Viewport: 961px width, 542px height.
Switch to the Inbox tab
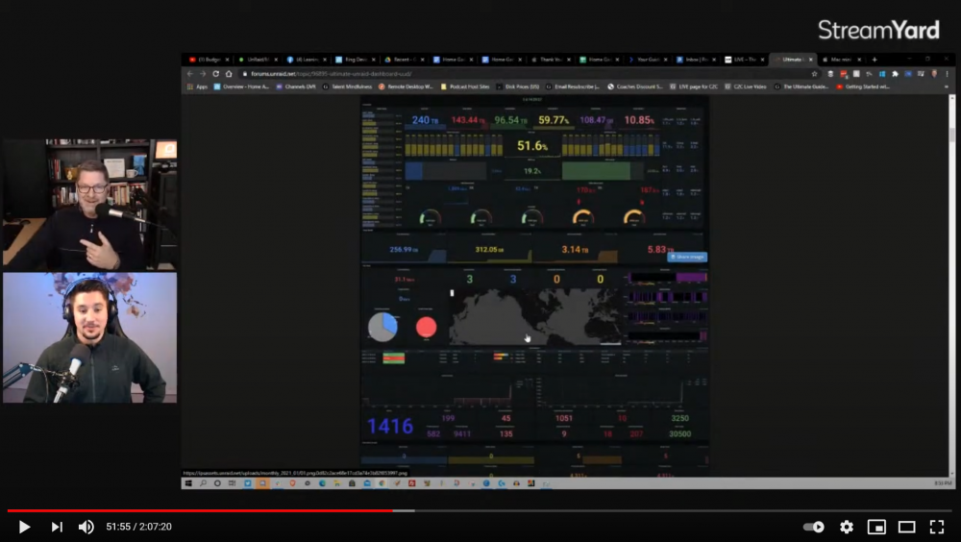coord(694,60)
